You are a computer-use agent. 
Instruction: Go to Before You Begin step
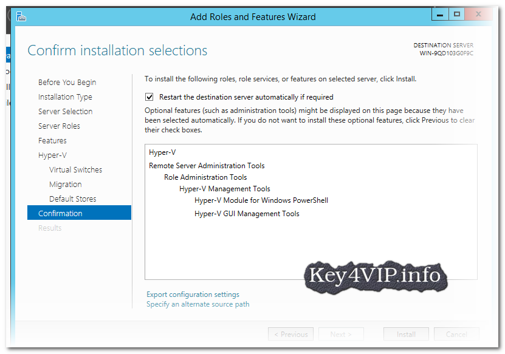(67, 83)
